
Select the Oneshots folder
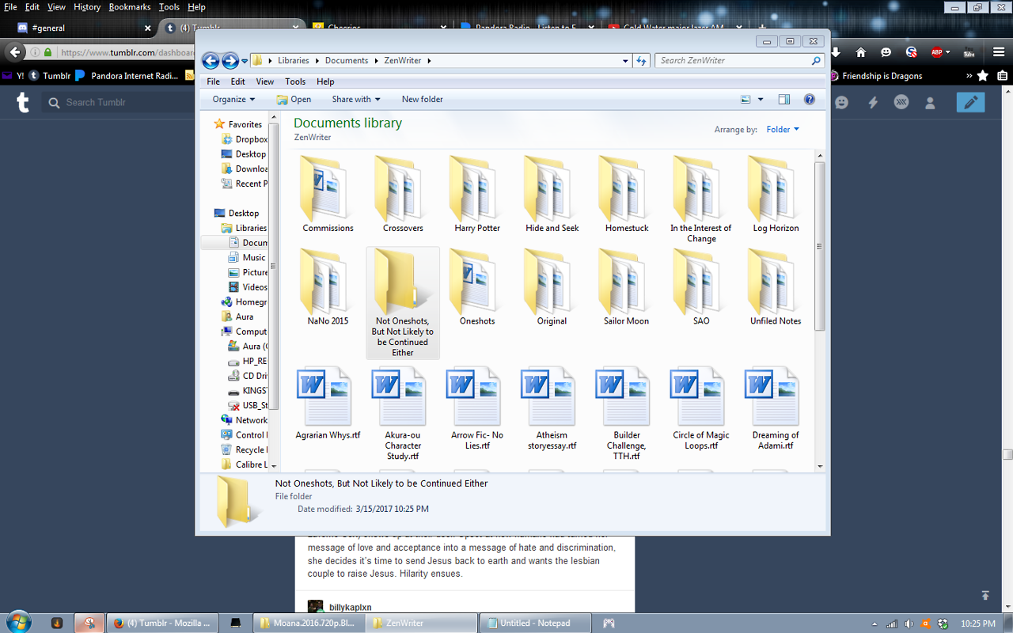tap(477, 287)
